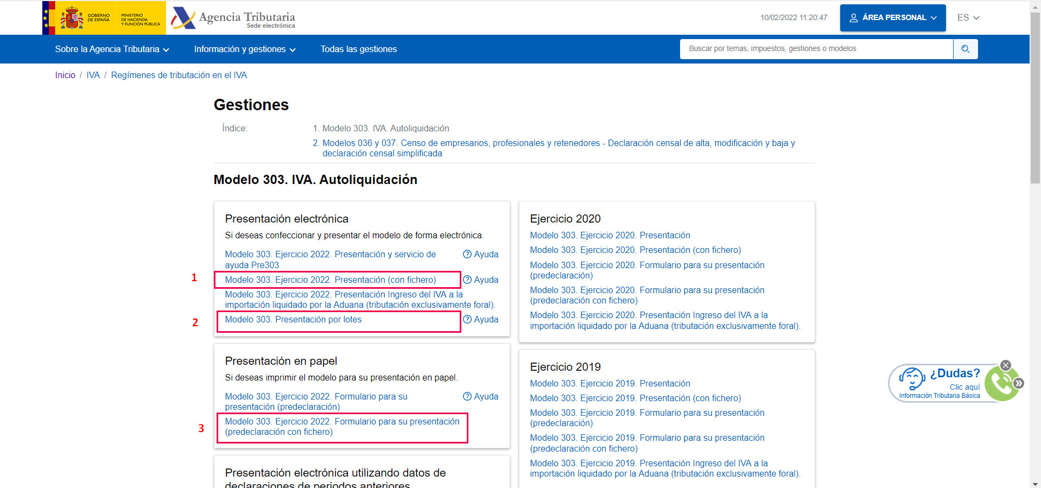Open Ayuda for Presentación (con fichero) 2022
The height and width of the screenshot is (488, 1041).
tap(480, 280)
